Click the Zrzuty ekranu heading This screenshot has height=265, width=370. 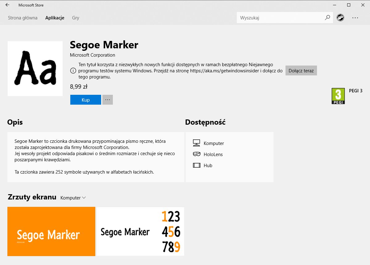tap(32, 197)
